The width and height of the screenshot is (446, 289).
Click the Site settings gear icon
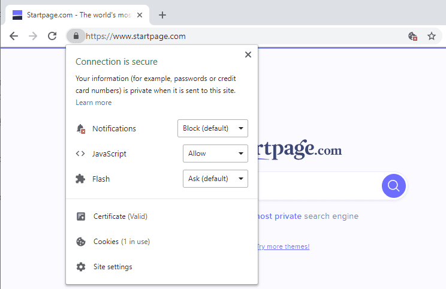[x=81, y=267]
